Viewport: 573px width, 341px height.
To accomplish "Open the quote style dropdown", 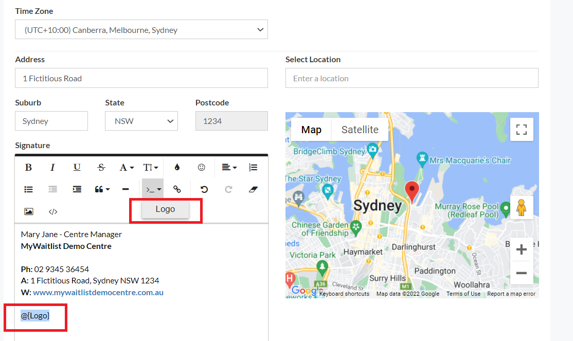I will (102, 189).
